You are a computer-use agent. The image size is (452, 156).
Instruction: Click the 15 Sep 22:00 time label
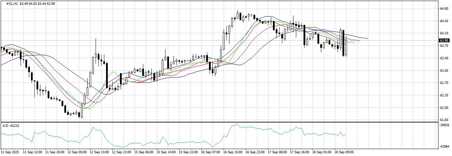click(188, 152)
